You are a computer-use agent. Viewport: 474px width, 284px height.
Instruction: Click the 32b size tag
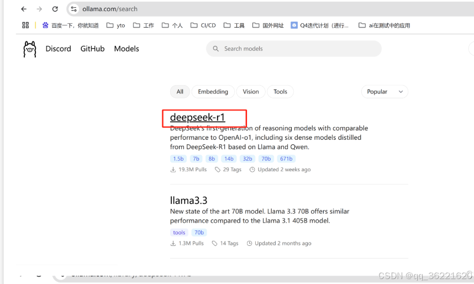247,159
